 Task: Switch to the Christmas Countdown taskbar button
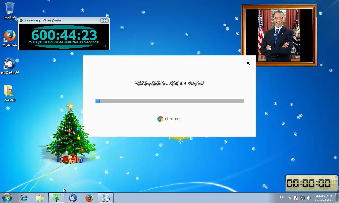pos(56,198)
